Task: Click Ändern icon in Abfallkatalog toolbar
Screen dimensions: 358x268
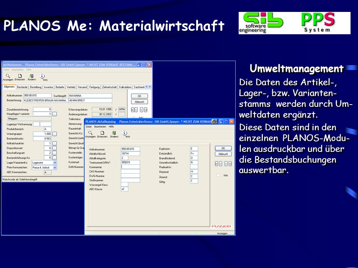Action: [114, 133]
